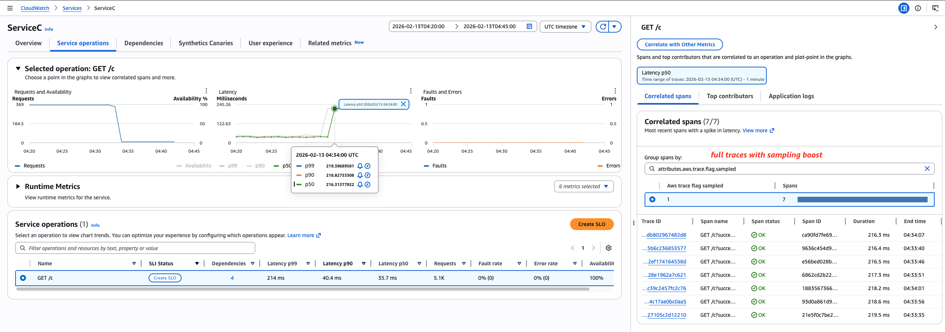Switch to the Dependencies tab
This screenshot has height=332, width=945.
(x=144, y=43)
